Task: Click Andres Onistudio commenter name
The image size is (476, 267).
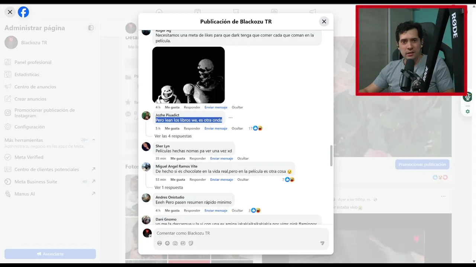Action: [x=170, y=197]
